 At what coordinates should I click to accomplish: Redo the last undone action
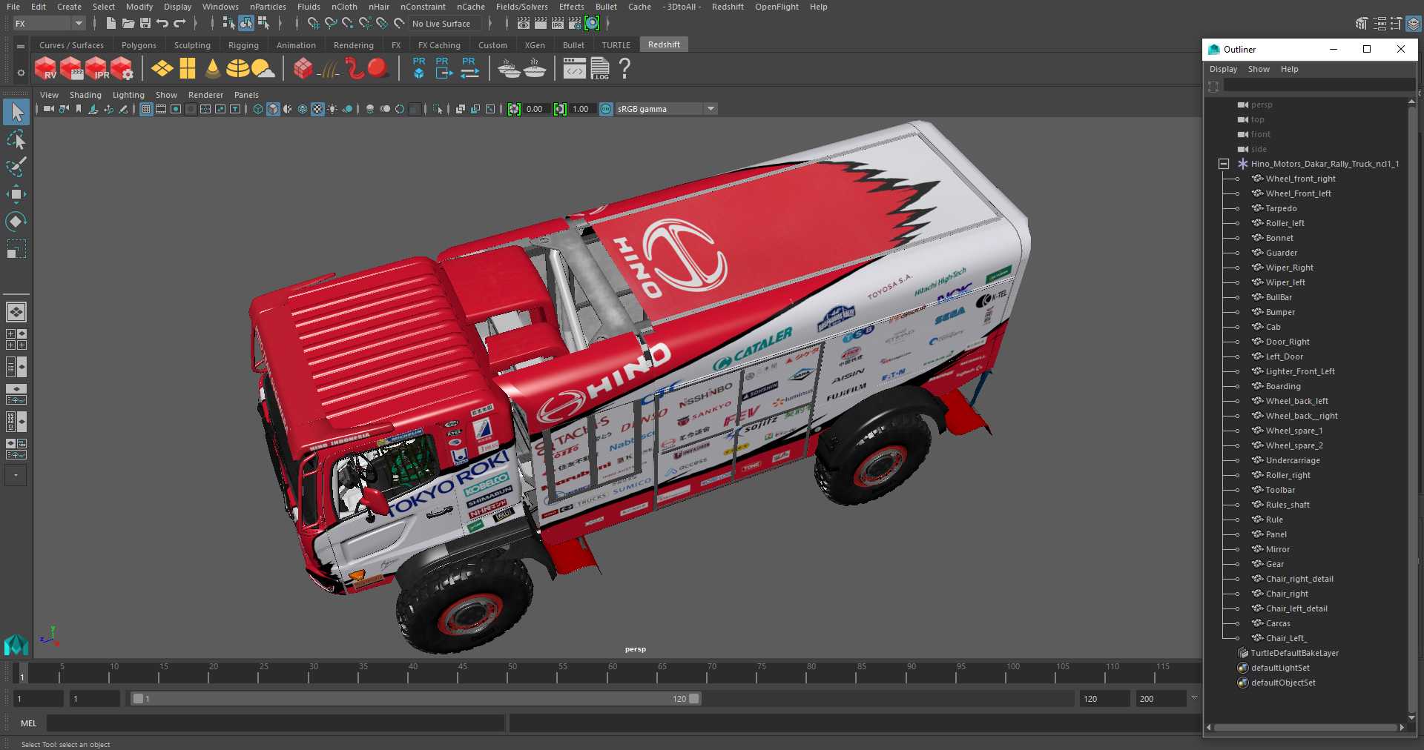179,24
